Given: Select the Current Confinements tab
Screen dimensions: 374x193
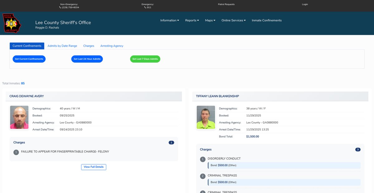Looking at the screenshot, I should (x=27, y=46).
